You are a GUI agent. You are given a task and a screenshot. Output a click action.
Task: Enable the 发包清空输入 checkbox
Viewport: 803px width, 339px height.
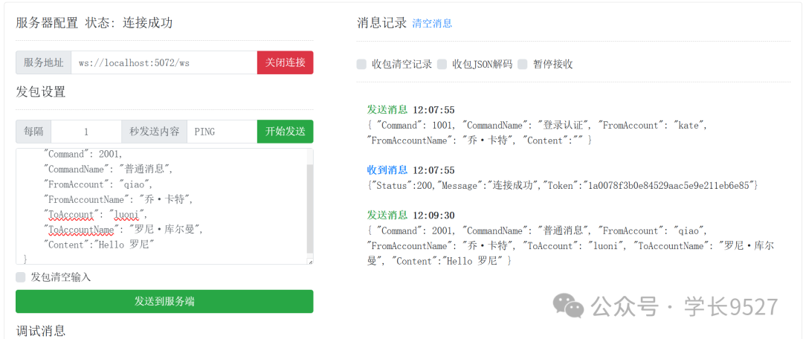click(x=21, y=277)
